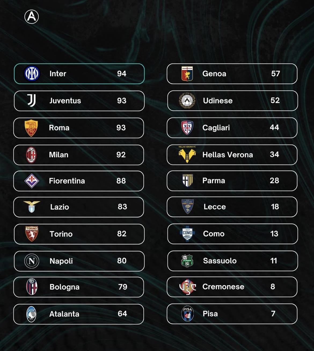Click the circled A logo at top
This screenshot has width=314, height=351.
(x=32, y=17)
